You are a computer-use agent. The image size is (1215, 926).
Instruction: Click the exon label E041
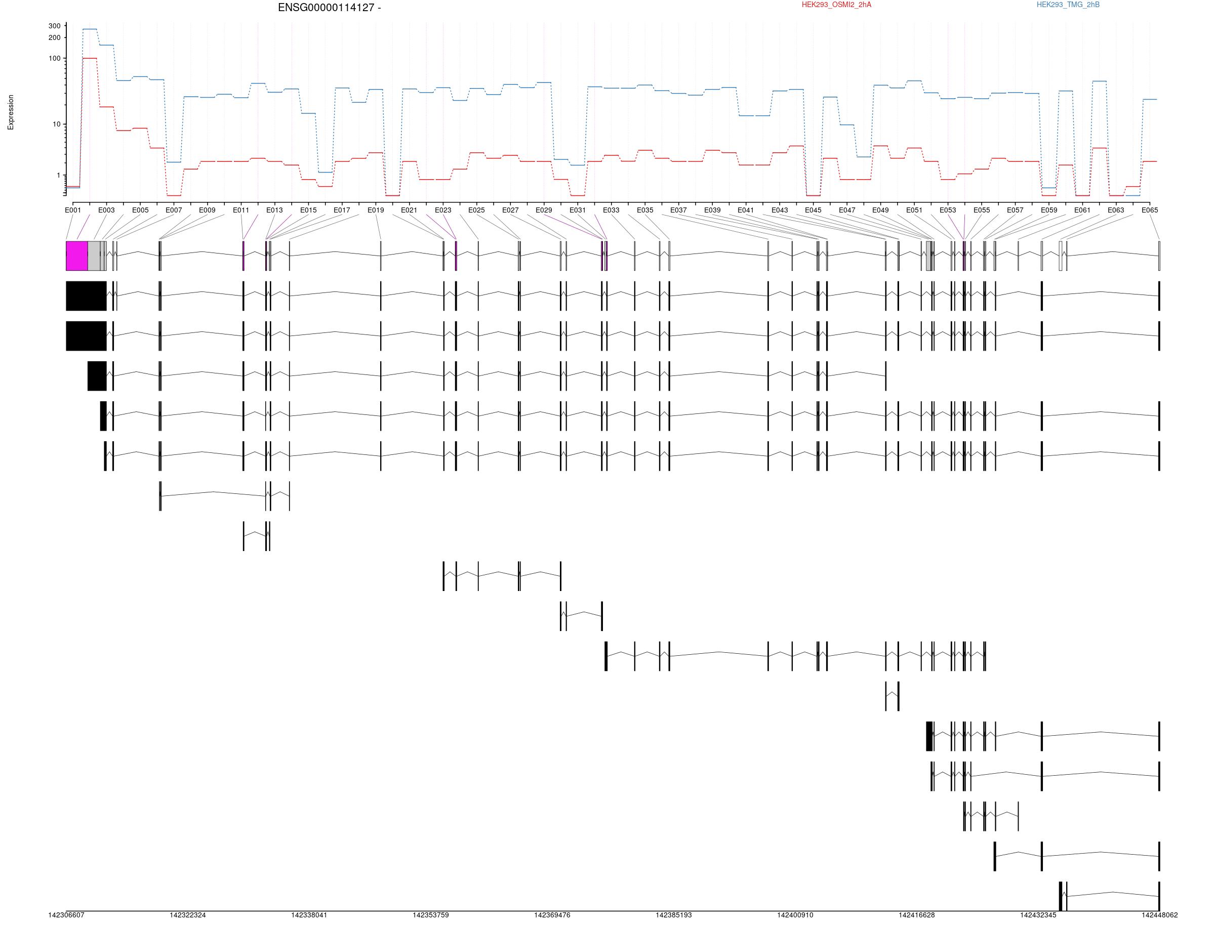746,210
